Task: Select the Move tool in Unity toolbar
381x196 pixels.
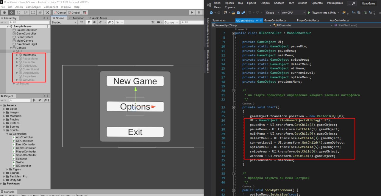Action: coord(12,12)
